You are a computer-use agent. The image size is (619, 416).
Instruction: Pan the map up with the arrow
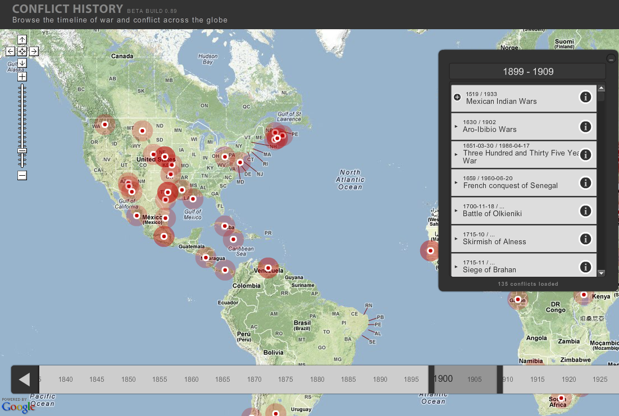pyautogui.click(x=22, y=39)
